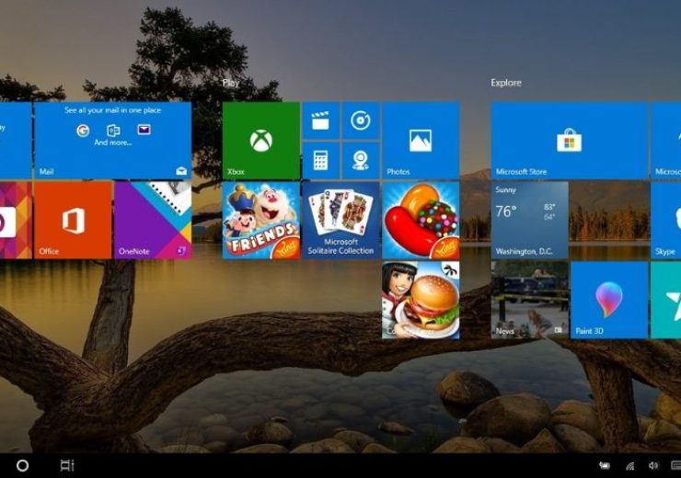Open the Skype tile

665,220
